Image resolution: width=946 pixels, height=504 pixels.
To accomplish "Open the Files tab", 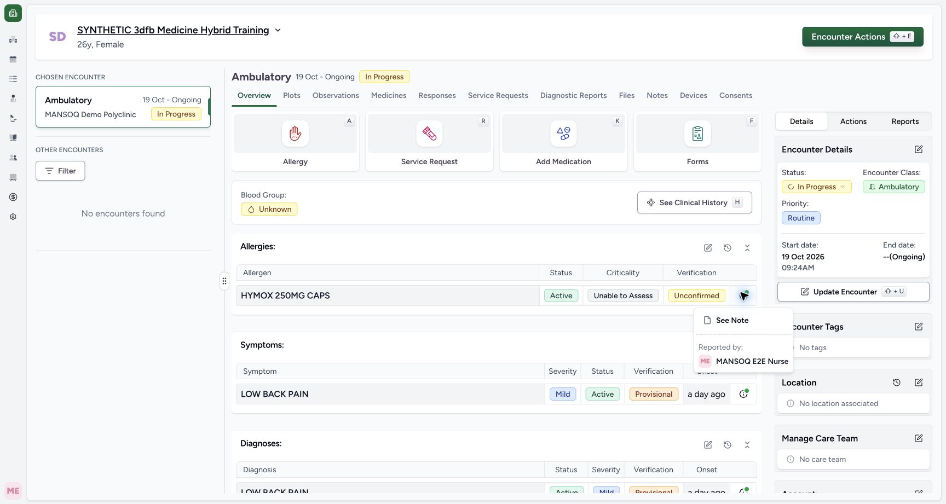I will (627, 95).
